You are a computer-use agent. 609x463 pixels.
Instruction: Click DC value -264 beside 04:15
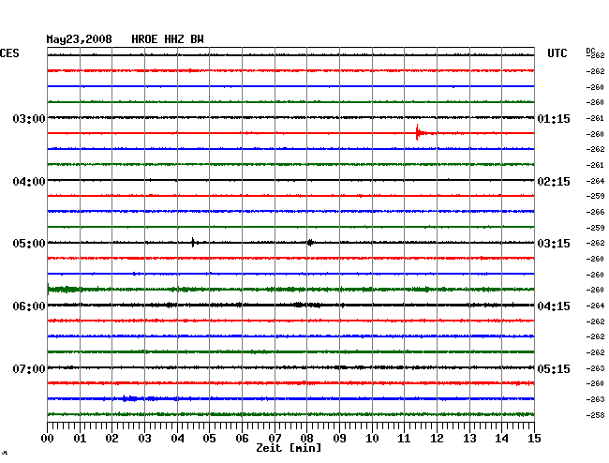(595, 306)
